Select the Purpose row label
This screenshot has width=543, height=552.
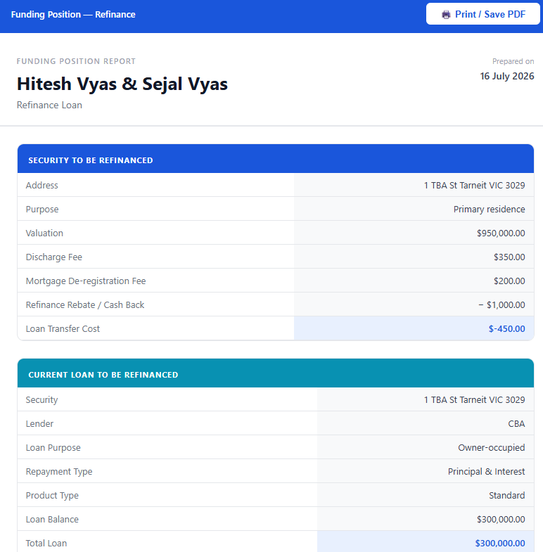pyautogui.click(x=42, y=210)
